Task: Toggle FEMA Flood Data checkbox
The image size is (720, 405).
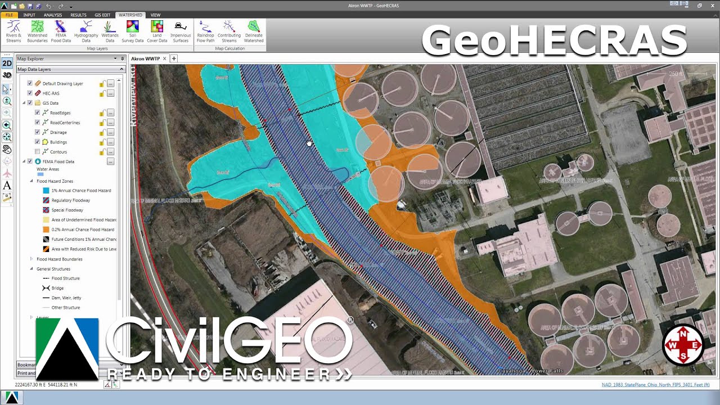Action: click(30, 161)
